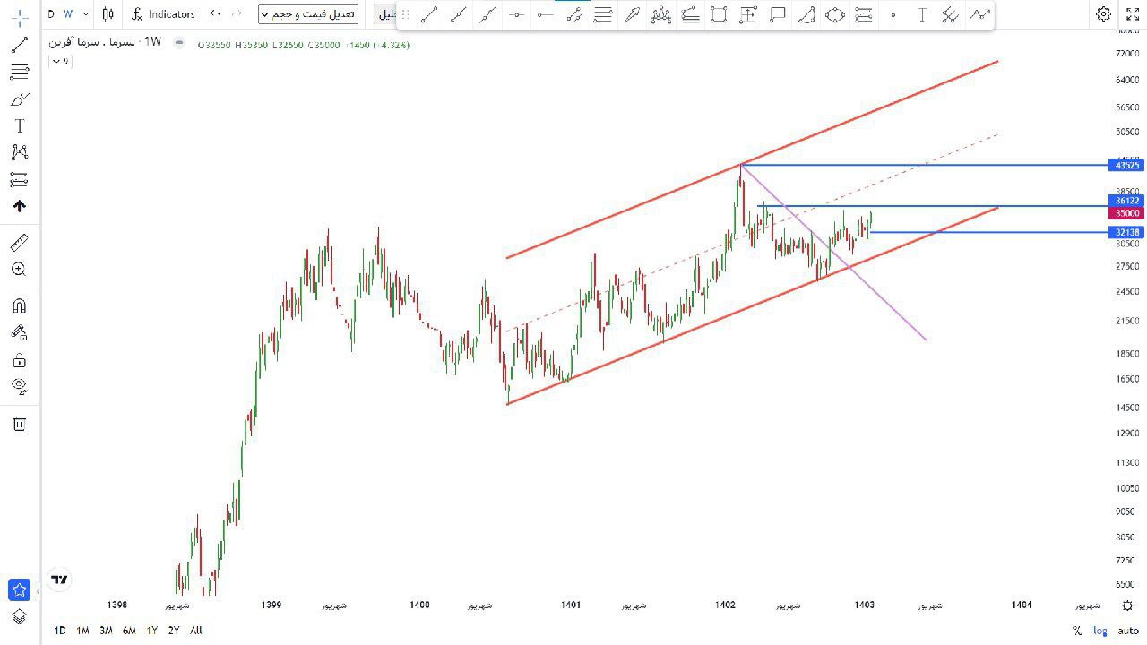The width and height of the screenshot is (1147, 645).
Task: Toggle lock all drawings
Action: 19,360
